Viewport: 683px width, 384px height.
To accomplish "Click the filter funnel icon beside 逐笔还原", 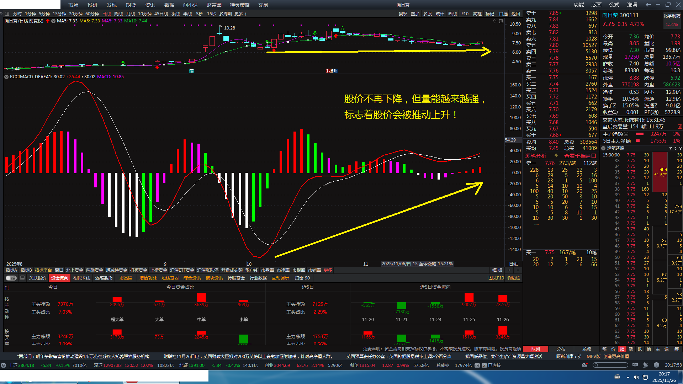I will coord(671,148).
